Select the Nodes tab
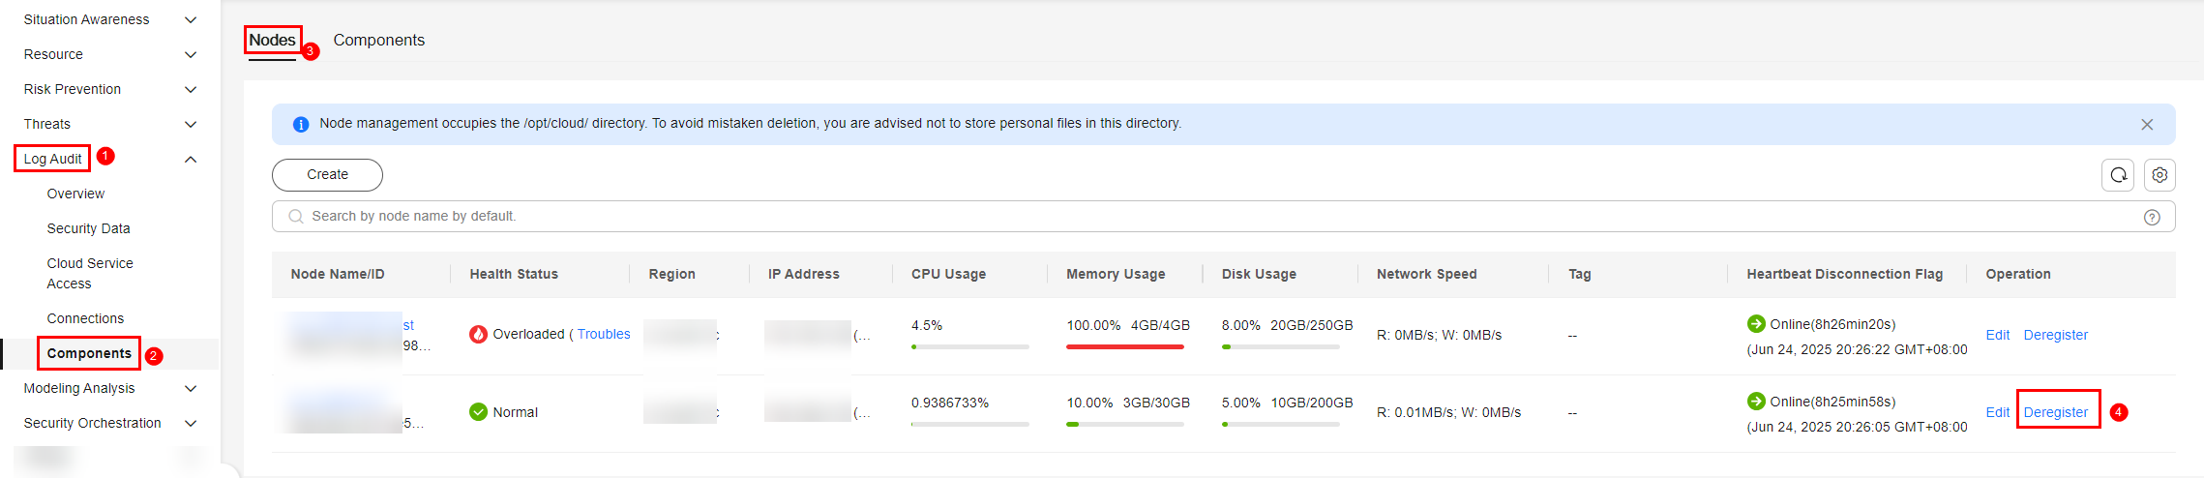Viewport: 2204px width, 478px height. [x=272, y=40]
